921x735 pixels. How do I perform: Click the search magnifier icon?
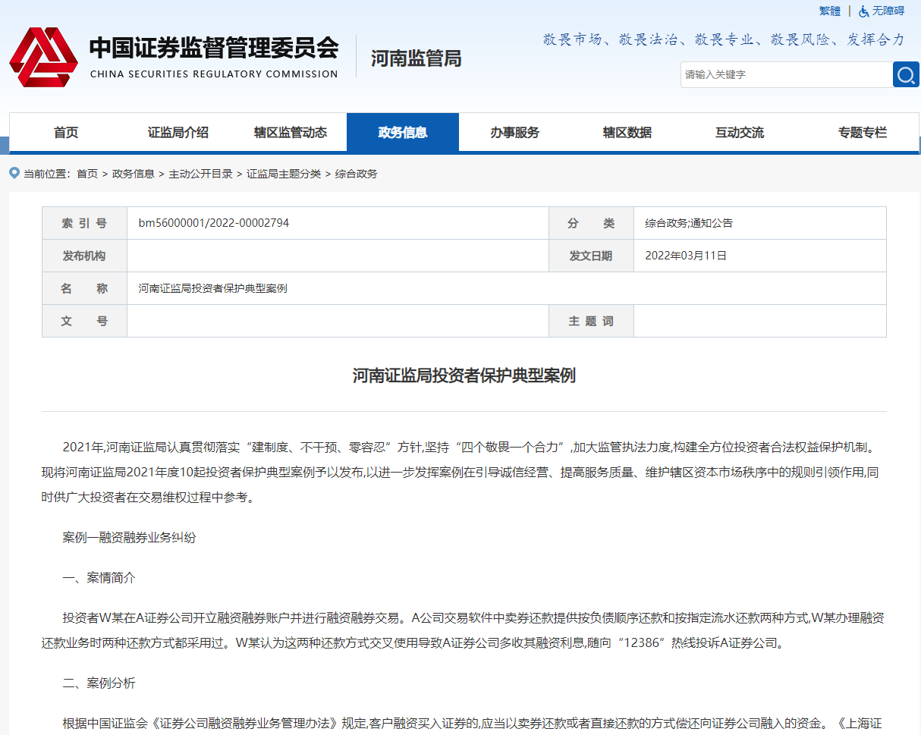pos(906,74)
